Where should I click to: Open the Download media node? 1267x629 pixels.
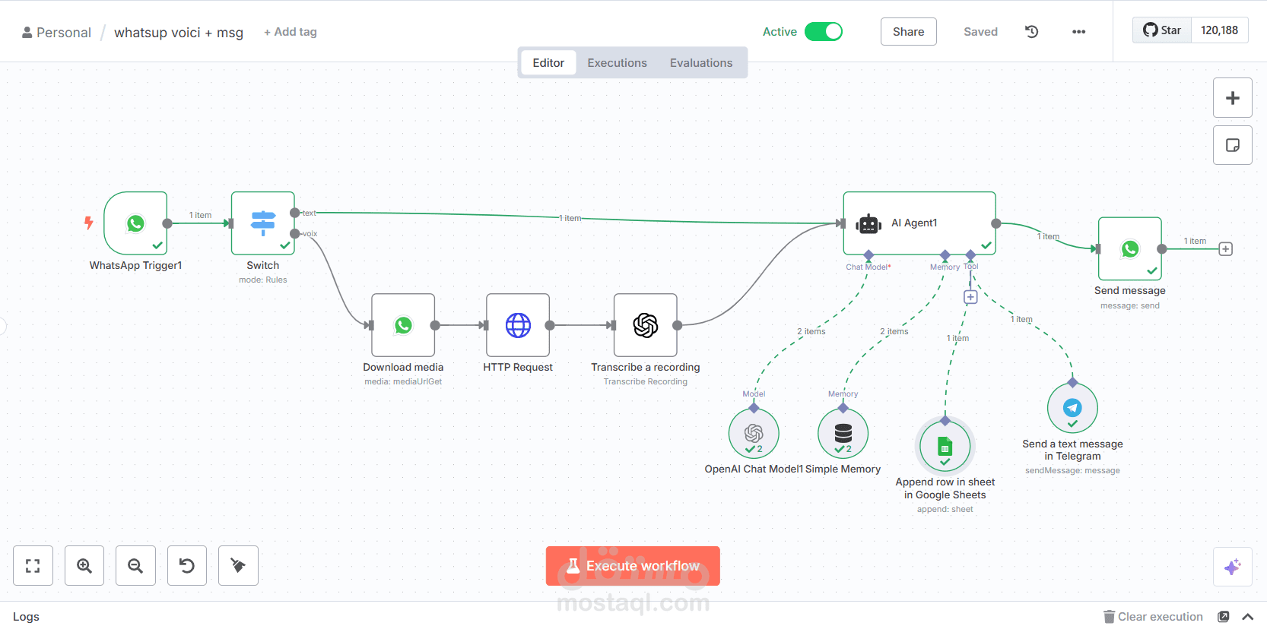[403, 325]
